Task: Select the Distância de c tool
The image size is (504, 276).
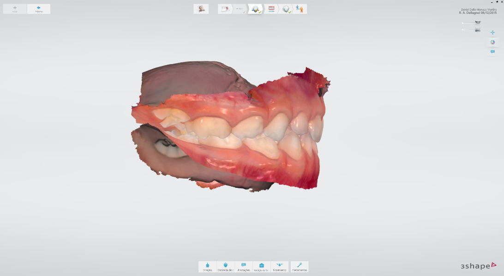Action: click(225, 267)
